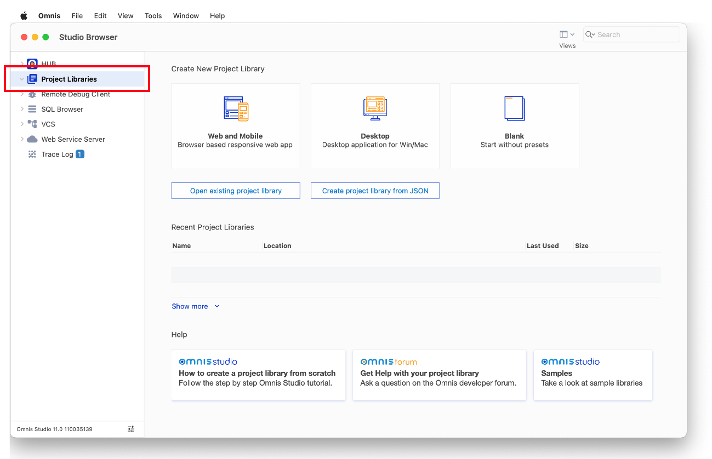712x459 pixels.
Task: Click the VCS branch icon
Action: (32, 124)
